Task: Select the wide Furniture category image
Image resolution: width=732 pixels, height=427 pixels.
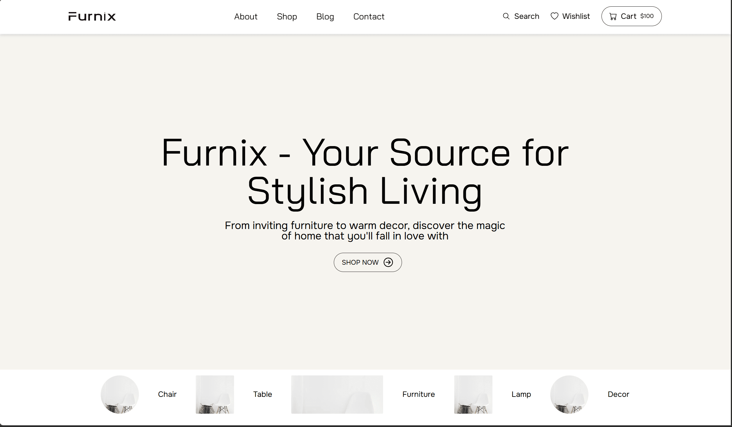Action: point(337,394)
